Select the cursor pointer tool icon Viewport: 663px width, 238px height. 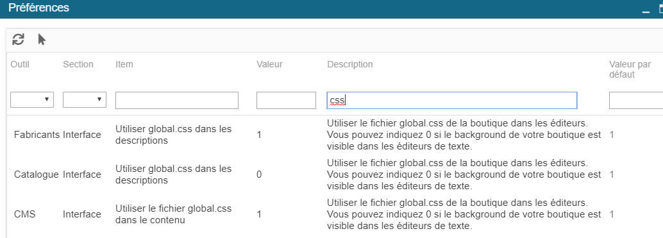[x=42, y=39]
